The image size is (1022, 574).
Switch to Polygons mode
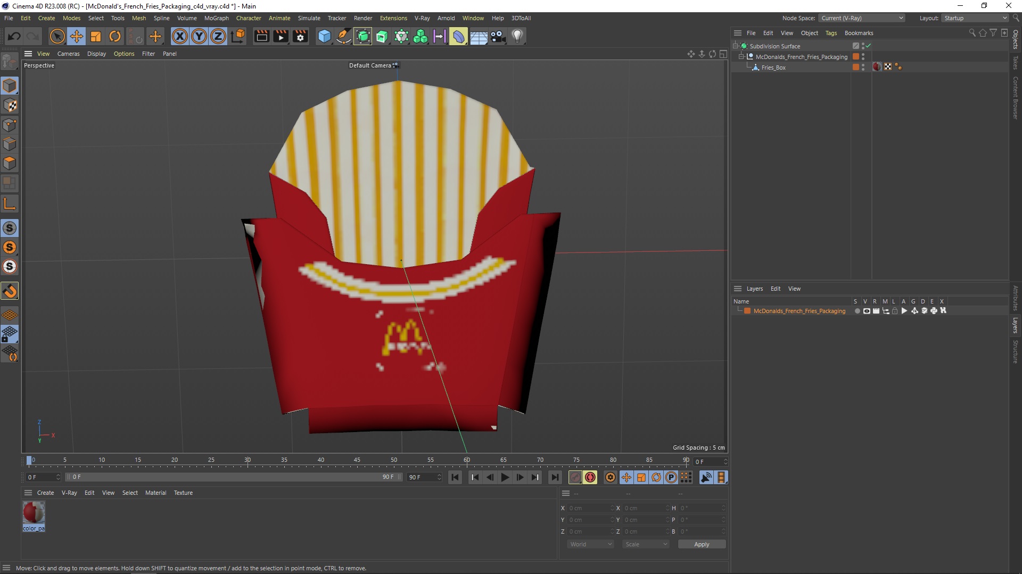coord(10,163)
